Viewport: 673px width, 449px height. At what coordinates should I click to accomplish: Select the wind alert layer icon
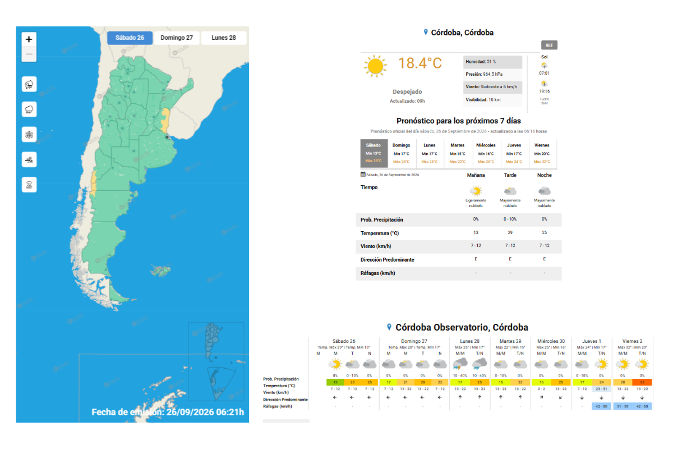pos(29,160)
